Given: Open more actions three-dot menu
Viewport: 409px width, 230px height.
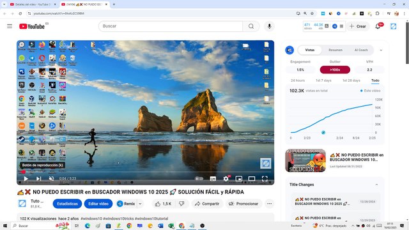Looking at the screenshot, I should pyautogui.click(x=269, y=204).
